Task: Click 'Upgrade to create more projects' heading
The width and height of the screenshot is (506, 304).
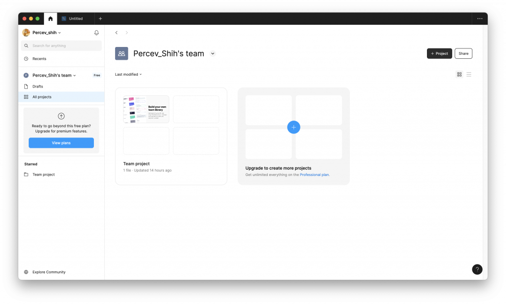Action: (x=278, y=168)
